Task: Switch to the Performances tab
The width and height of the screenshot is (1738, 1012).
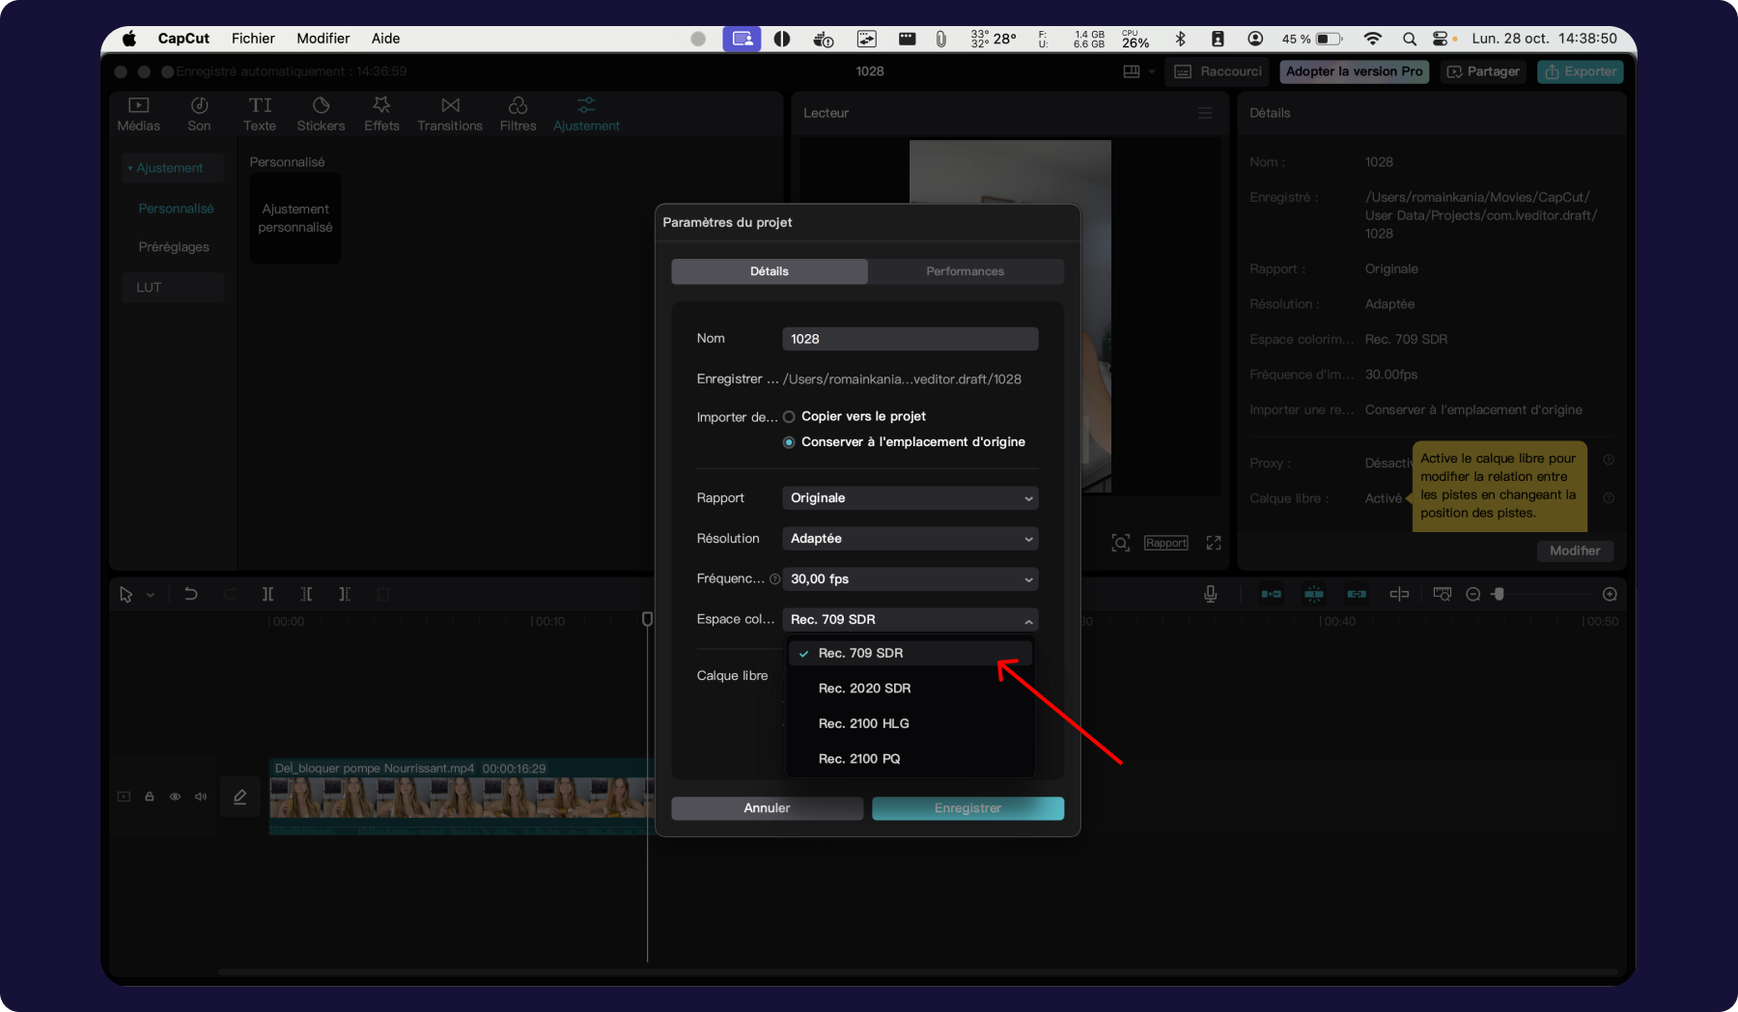Action: point(965,271)
